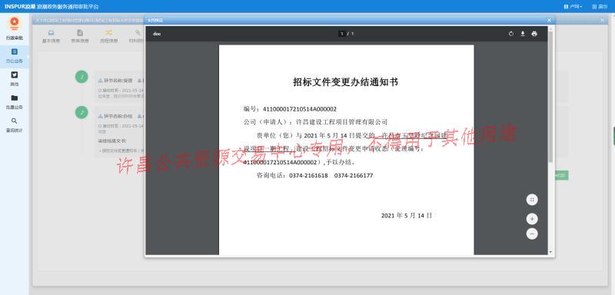Open 行政审批 in the left sidebar
This screenshot has width=615, height=295.
(15, 29)
